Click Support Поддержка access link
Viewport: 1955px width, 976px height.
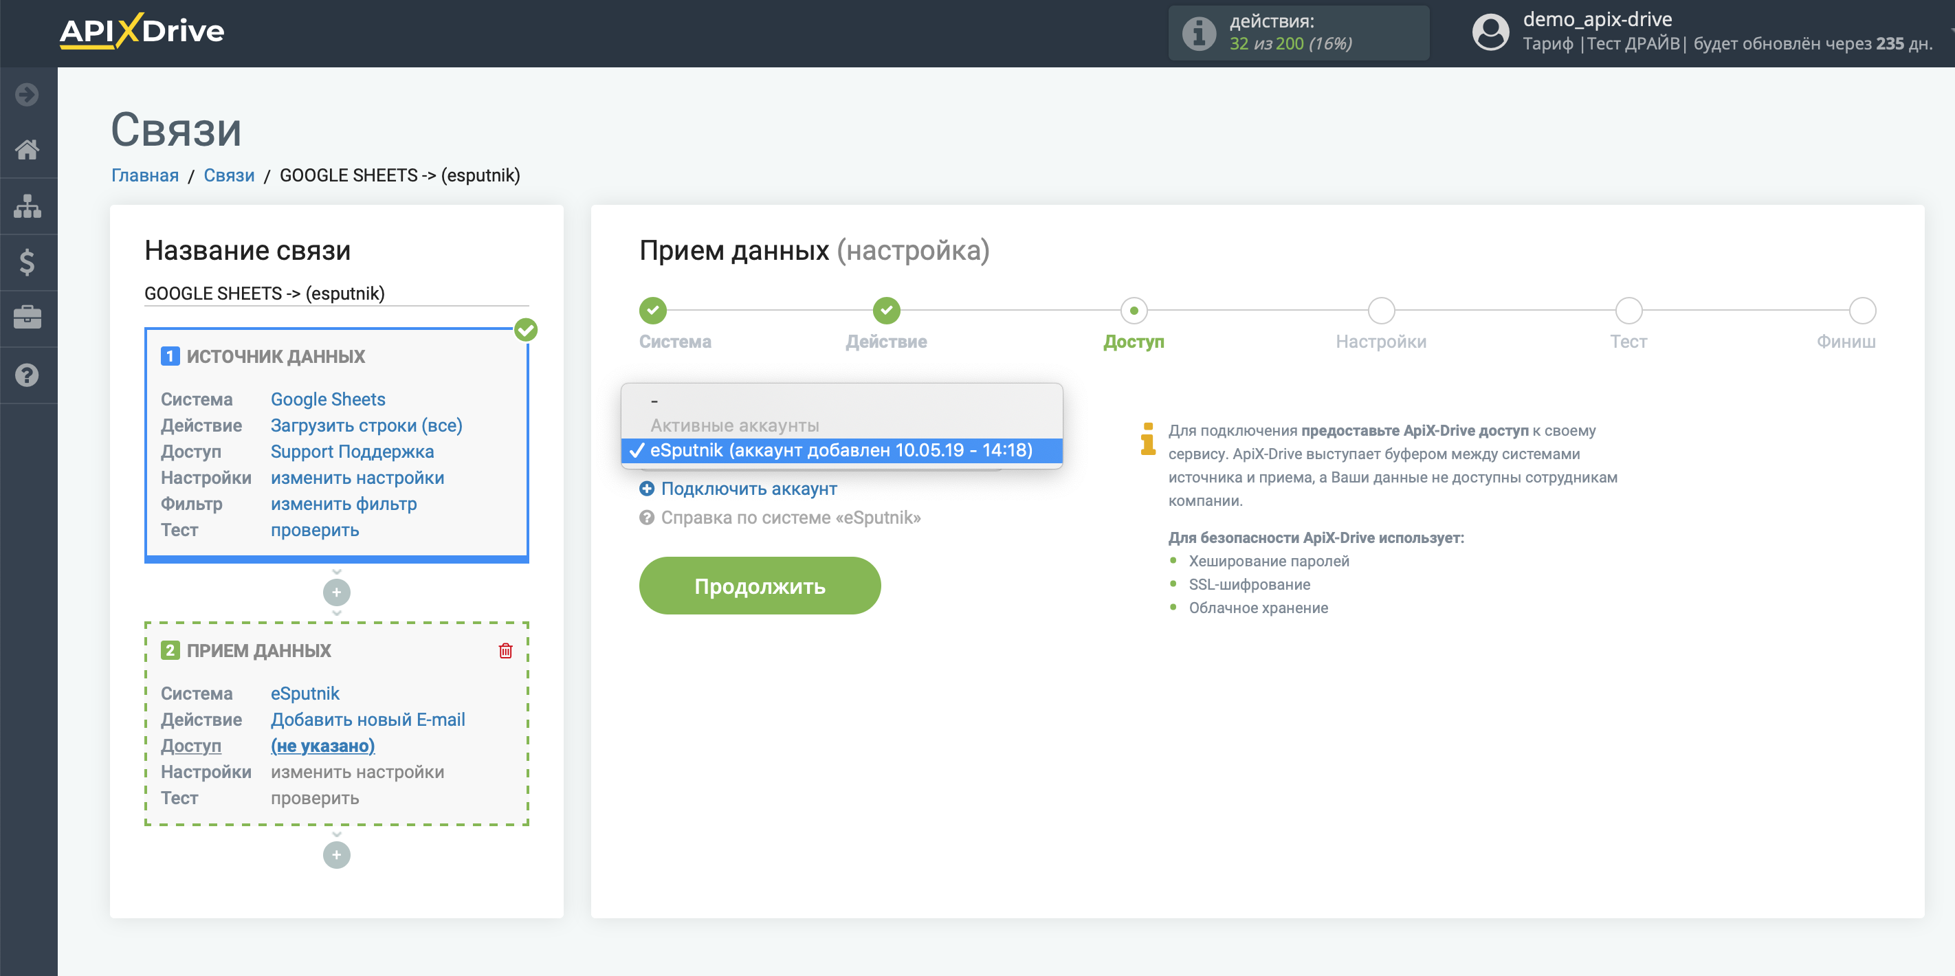(x=352, y=452)
